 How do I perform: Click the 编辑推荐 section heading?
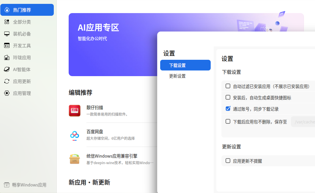click(x=80, y=92)
